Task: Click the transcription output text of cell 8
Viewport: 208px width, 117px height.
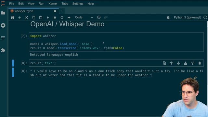Action: (117, 73)
